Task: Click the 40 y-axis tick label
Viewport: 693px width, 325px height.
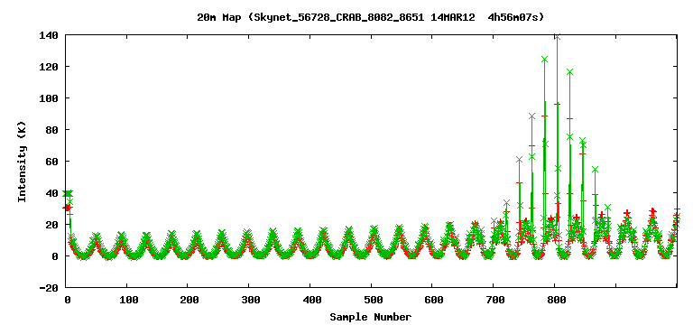Action: tap(52, 193)
